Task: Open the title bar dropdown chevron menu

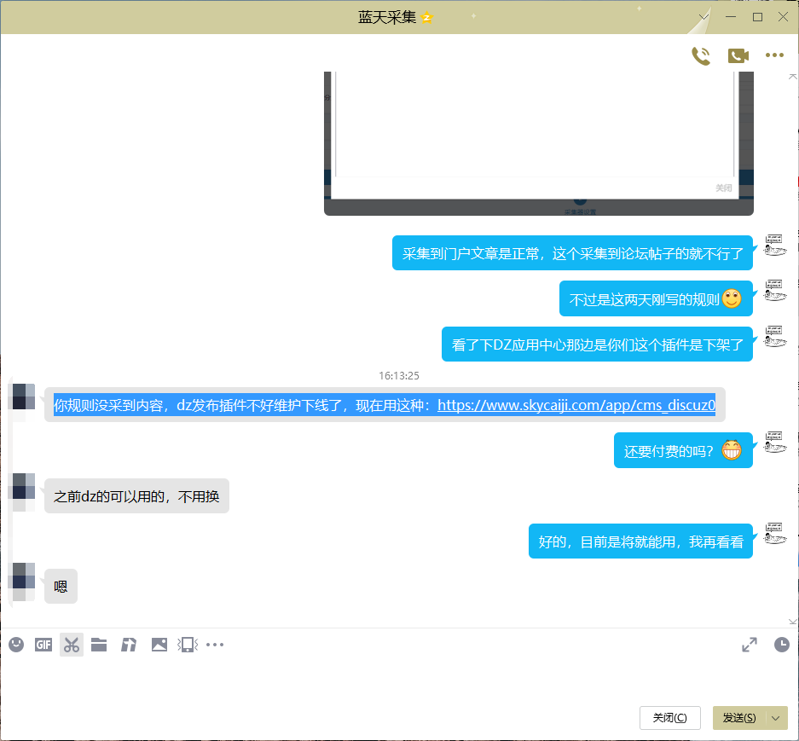Action: pos(704,17)
